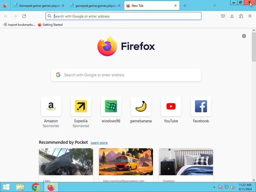Screen dimensions: 256x192
Task: Restore down the Firefox window
Action: (240, 2)
